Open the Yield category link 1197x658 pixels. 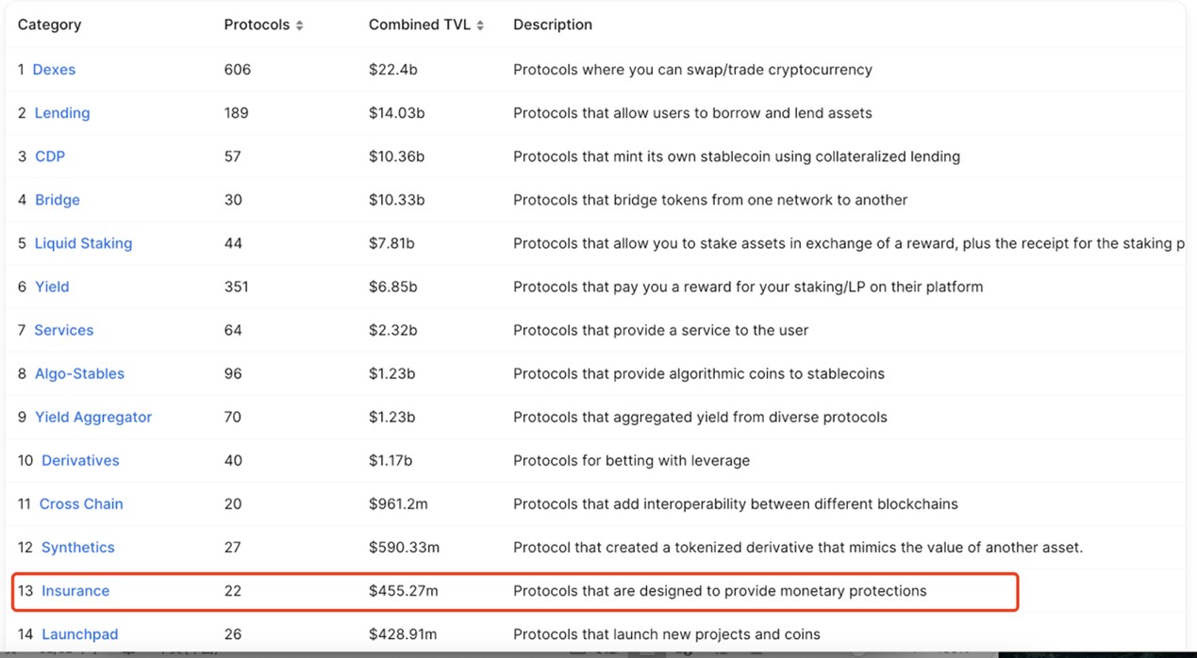click(52, 287)
